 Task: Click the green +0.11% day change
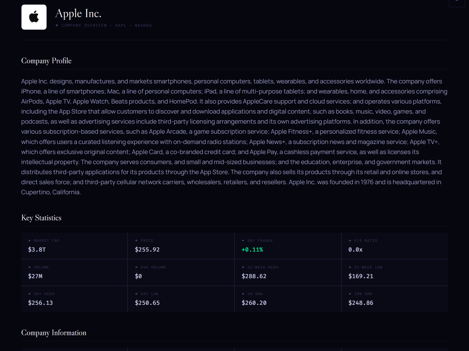click(x=252, y=250)
